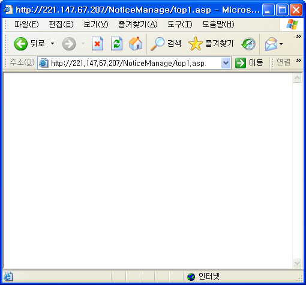
Task: Open the 즐겨찾기 star favorites button
Action: (x=211, y=44)
